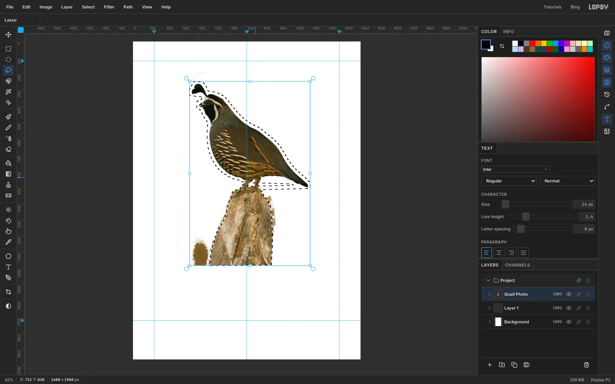Open the Normal style dropdown
Viewport: 615px width, 384px height.
pos(567,181)
